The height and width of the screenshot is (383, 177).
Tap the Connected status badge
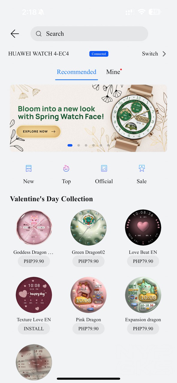(x=99, y=54)
